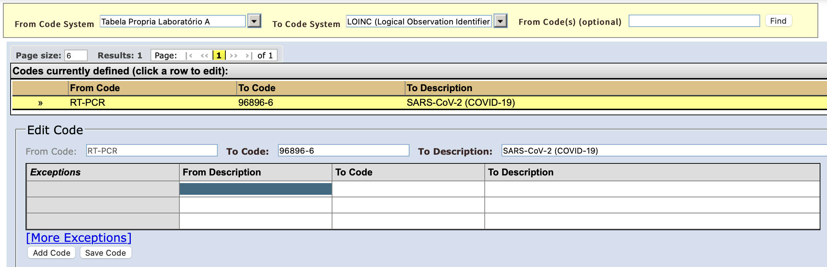Click the previous page double-arrow icon
827x267 pixels.
(x=204, y=55)
